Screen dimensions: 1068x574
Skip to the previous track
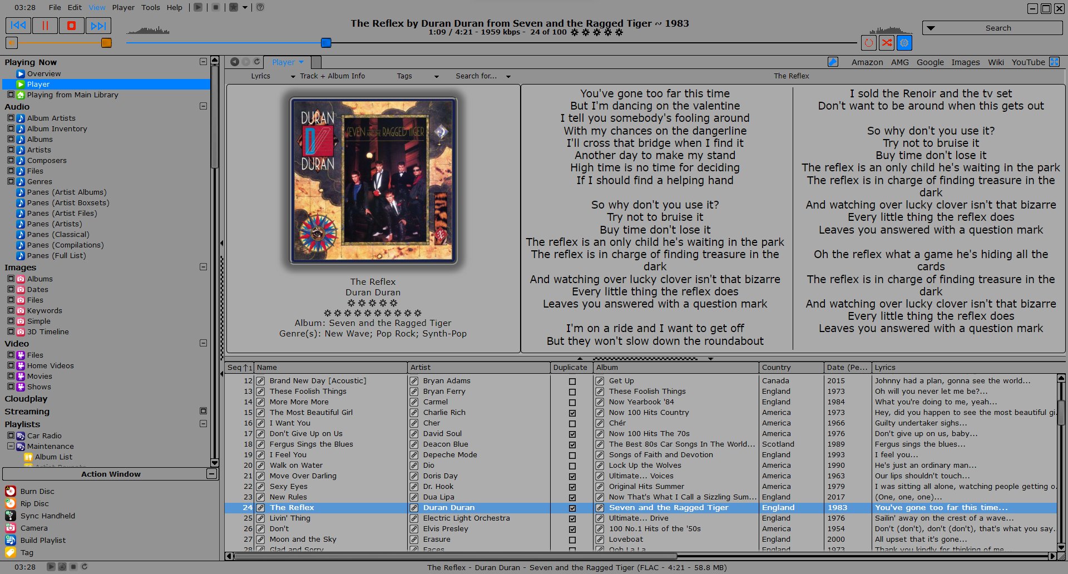pyautogui.click(x=18, y=26)
